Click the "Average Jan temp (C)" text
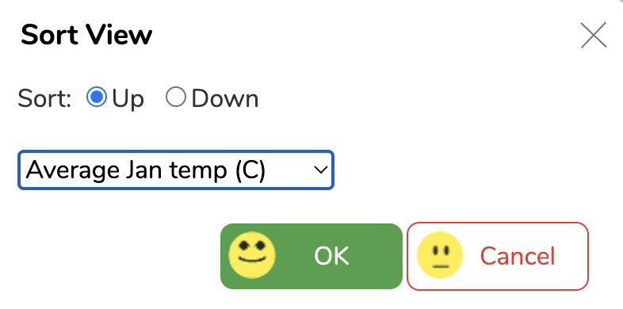The width and height of the screenshot is (623, 309). coord(145,170)
